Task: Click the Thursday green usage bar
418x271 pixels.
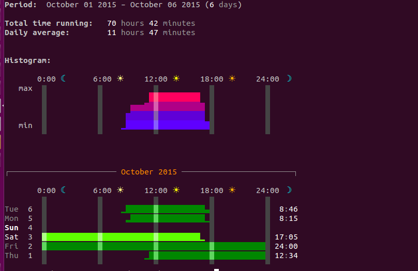Action: (x=207, y=256)
